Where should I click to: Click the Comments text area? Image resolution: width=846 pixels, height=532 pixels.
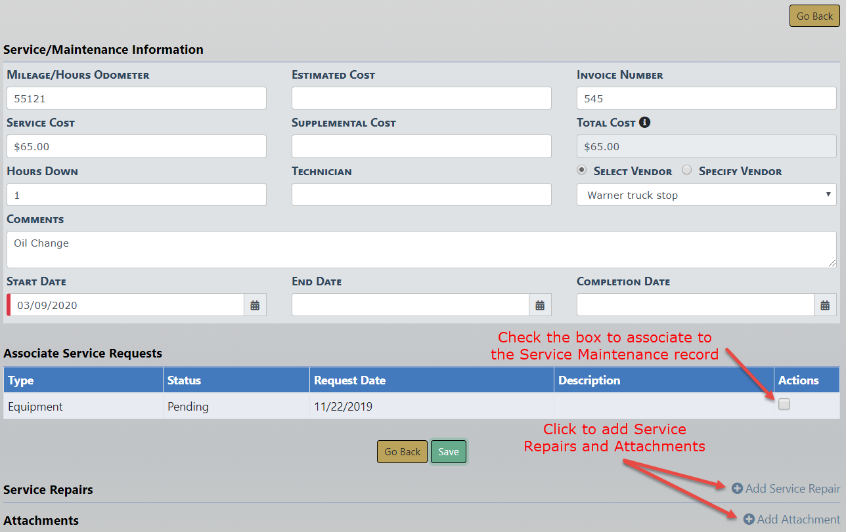pos(421,249)
